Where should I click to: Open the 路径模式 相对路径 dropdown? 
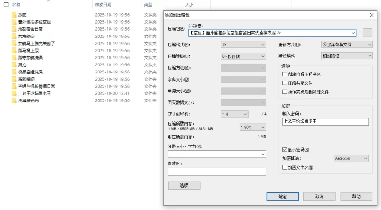pyautogui.click(x=347, y=56)
